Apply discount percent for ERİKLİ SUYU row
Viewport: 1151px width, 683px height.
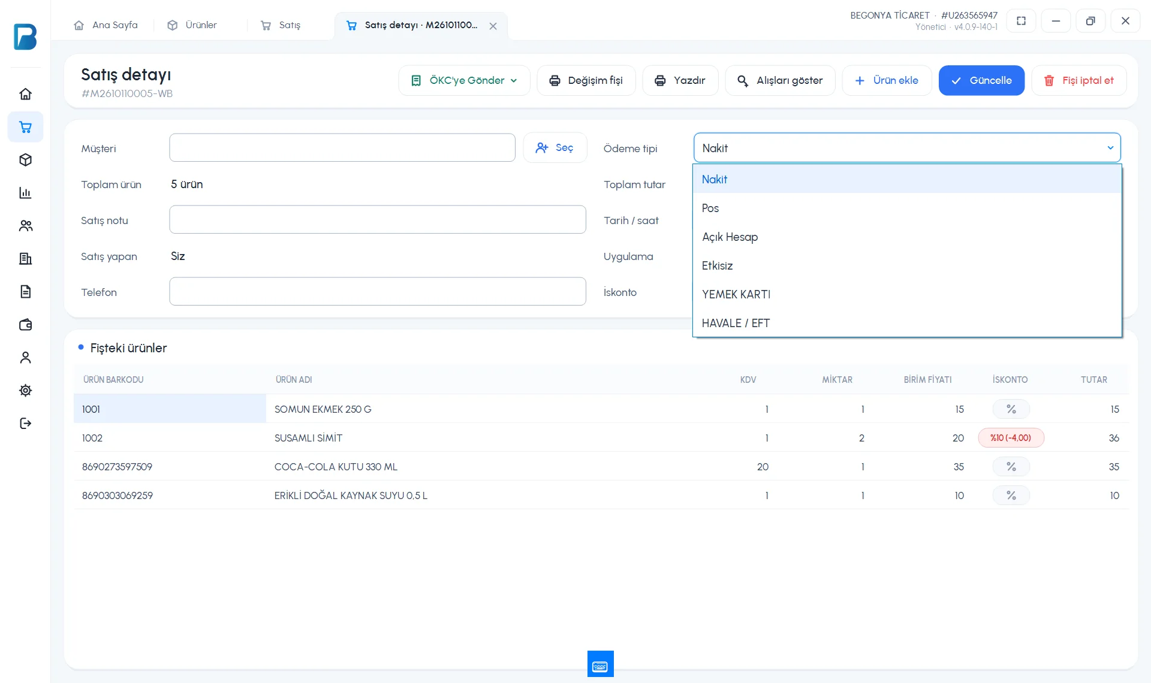(1011, 495)
